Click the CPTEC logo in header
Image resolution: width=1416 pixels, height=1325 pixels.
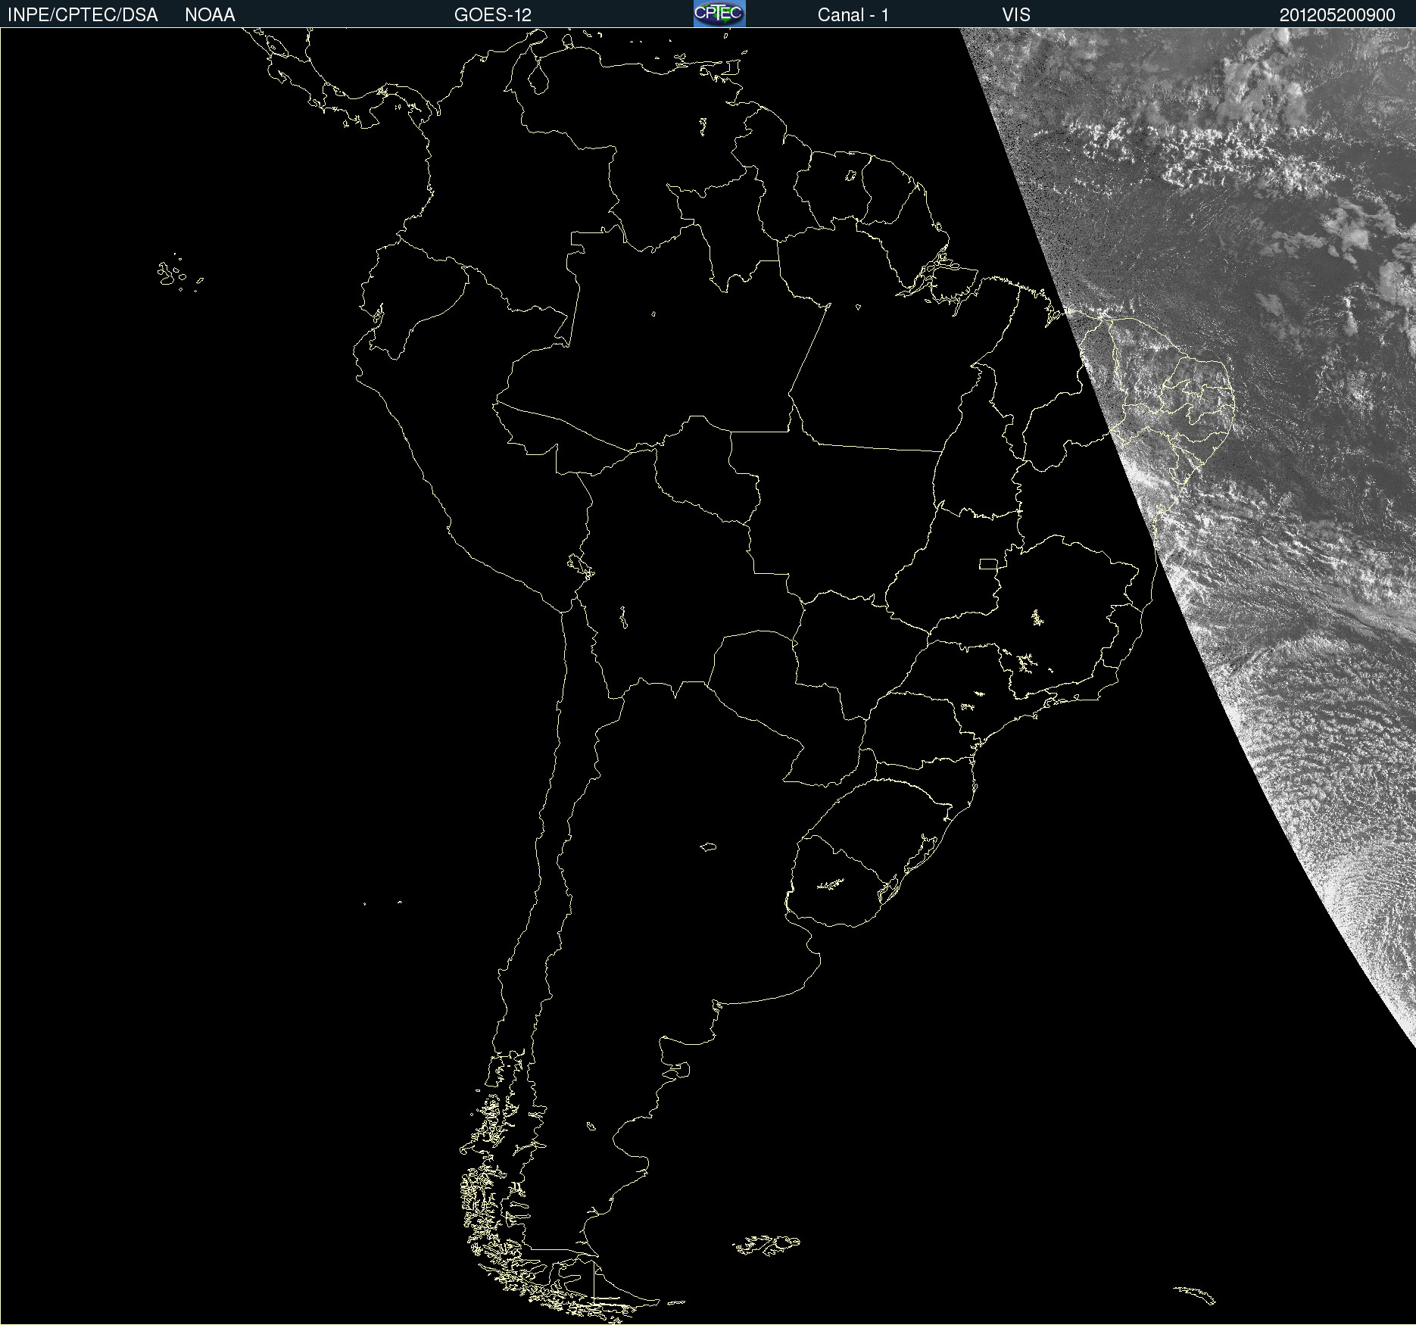tap(719, 14)
